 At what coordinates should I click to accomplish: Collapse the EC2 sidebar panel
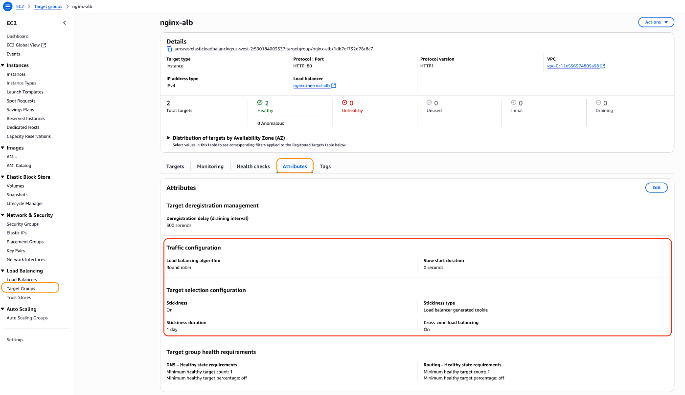[65, 23]
